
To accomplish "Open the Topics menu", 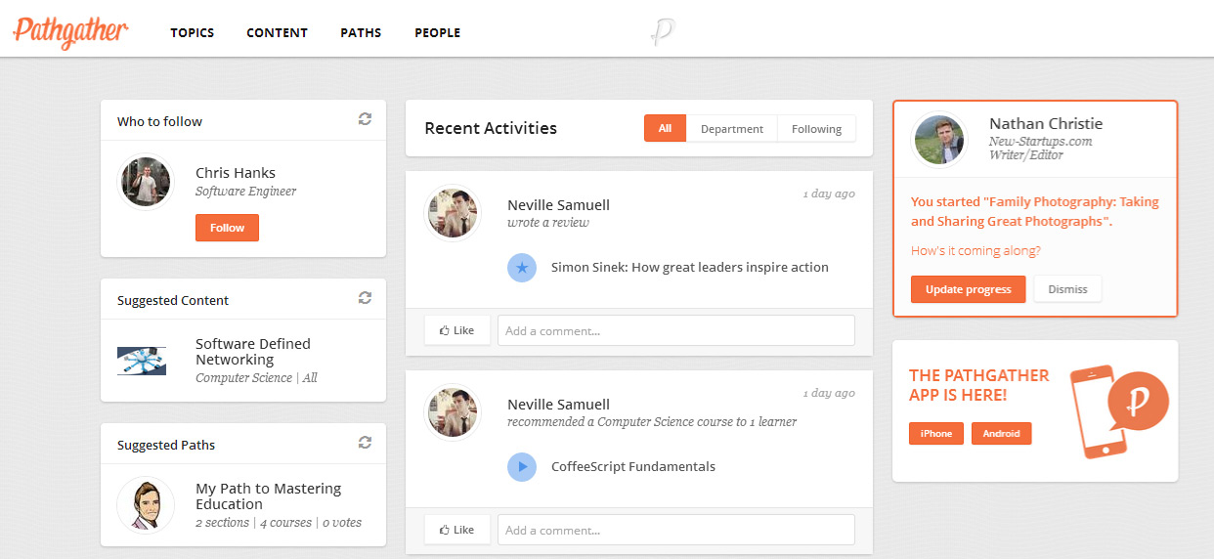I will [x=192, y=33].
